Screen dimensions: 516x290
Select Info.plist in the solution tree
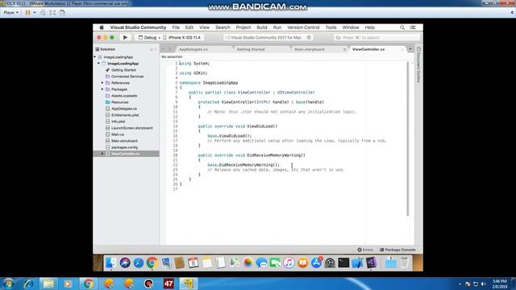(119, 122)
